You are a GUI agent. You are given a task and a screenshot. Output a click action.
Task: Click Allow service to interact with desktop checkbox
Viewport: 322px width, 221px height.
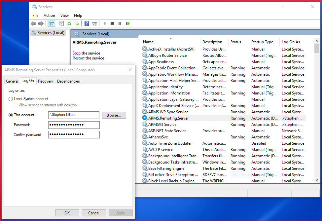click(x=16, y=105)
